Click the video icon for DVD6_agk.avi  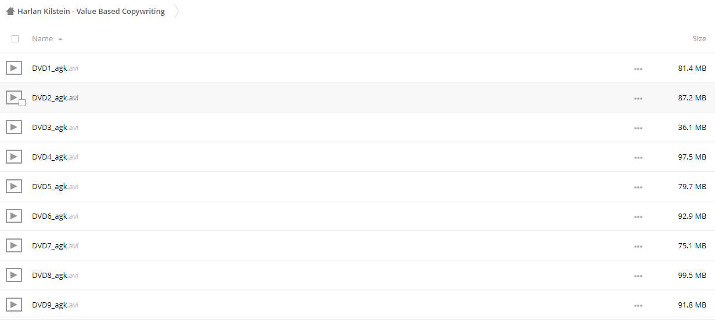pos(14,216)
